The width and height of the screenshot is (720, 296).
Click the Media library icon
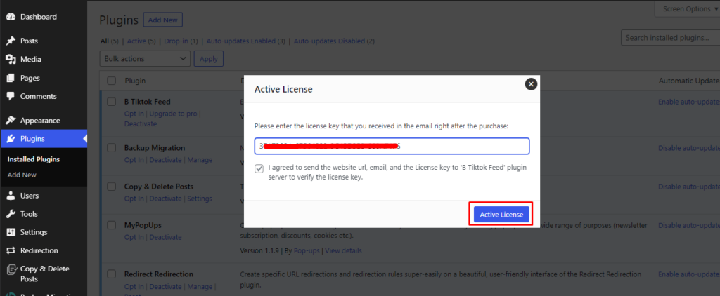click(x=11, y=60)
